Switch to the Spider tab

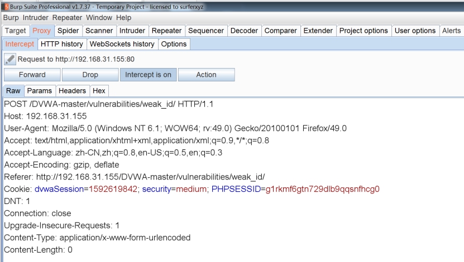tap(68, 31)
